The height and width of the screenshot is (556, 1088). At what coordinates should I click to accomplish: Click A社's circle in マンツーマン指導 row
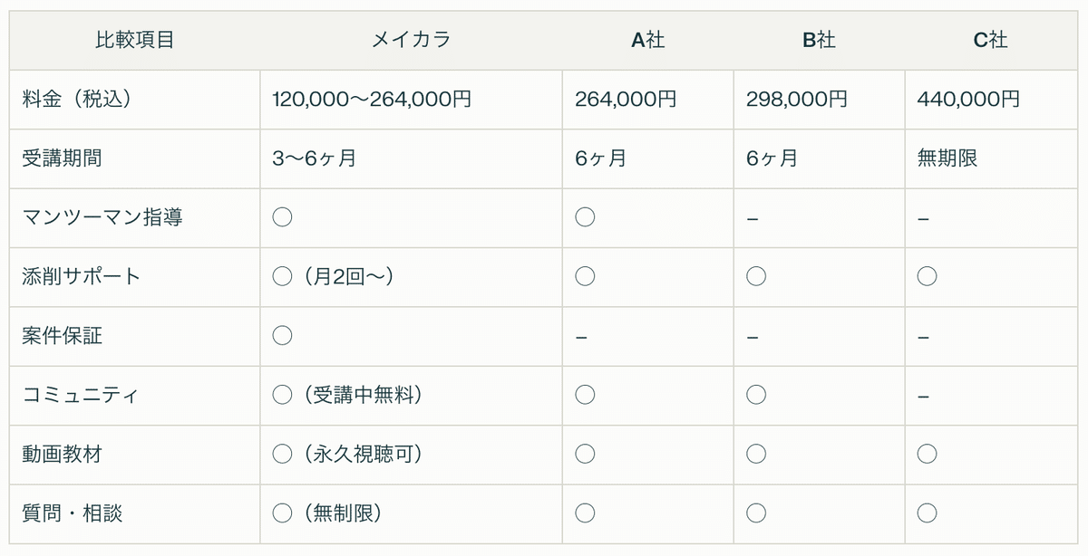[585, 217]
